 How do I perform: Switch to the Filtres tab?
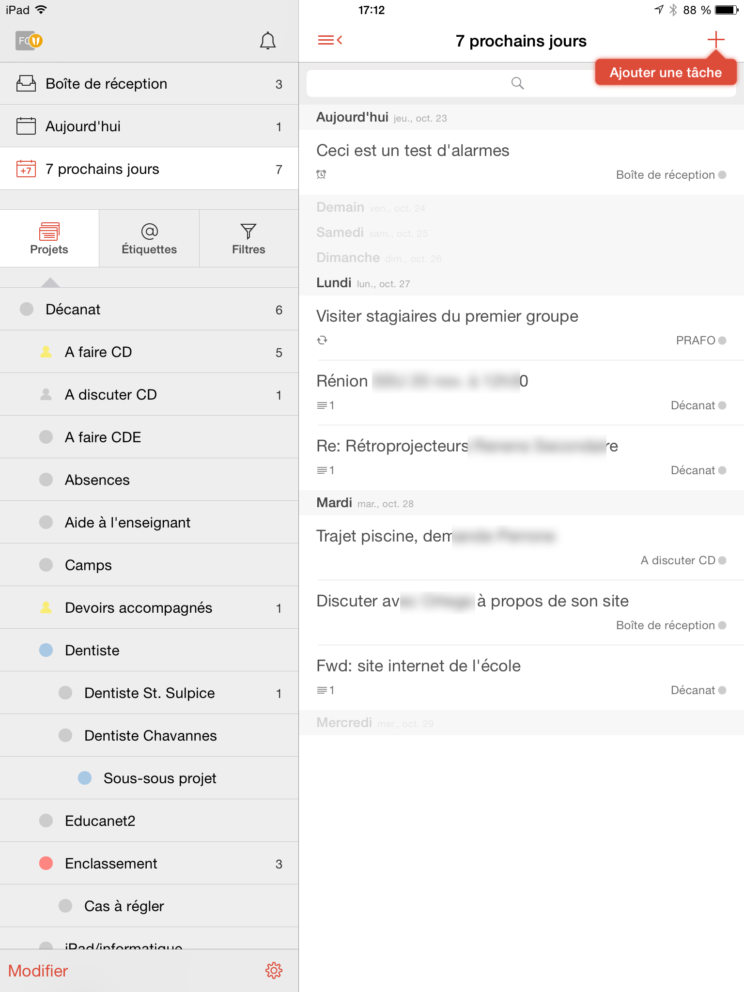click(x=248, y=239)
